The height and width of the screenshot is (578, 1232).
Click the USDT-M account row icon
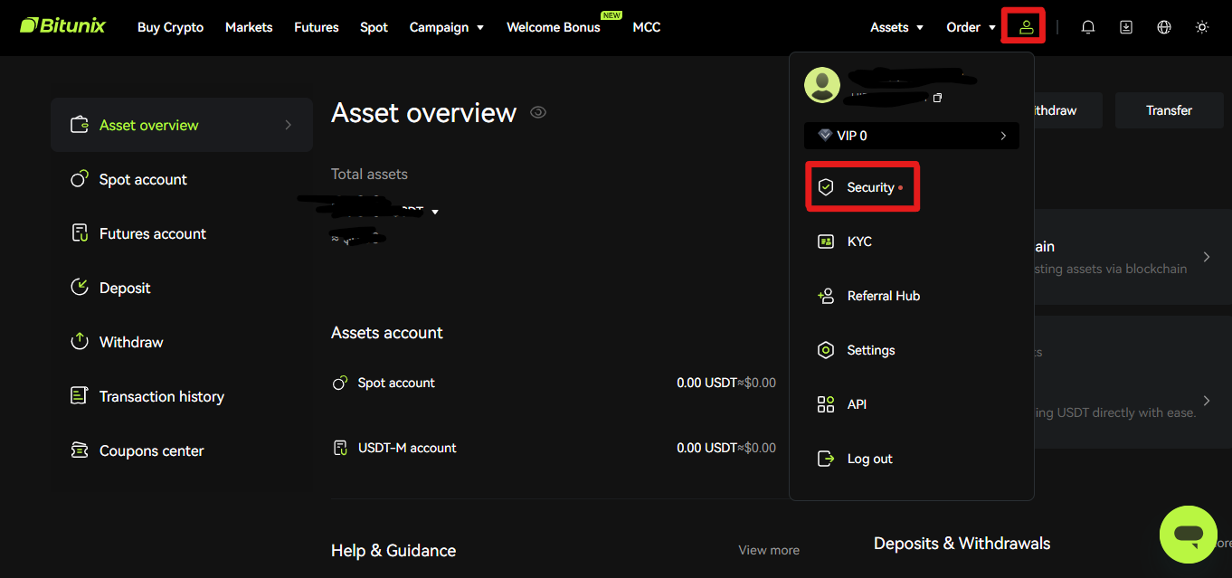click(340, 448)
